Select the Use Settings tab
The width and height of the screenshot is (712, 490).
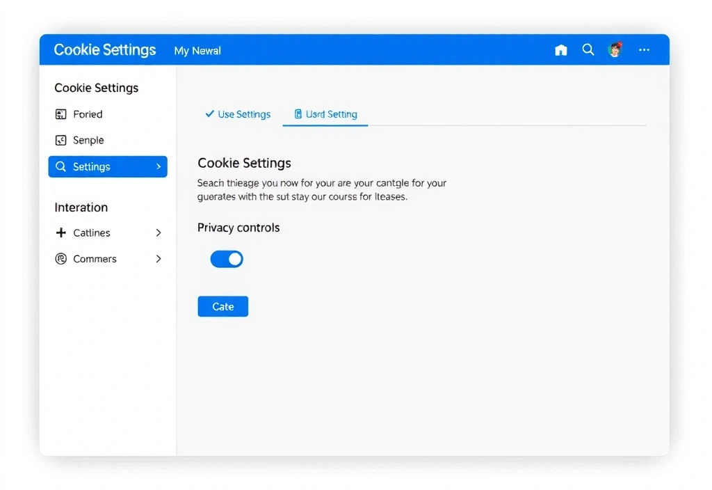(x=238, y=113)
